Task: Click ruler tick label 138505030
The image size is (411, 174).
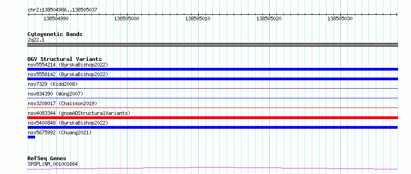Action: click(340, 18)
